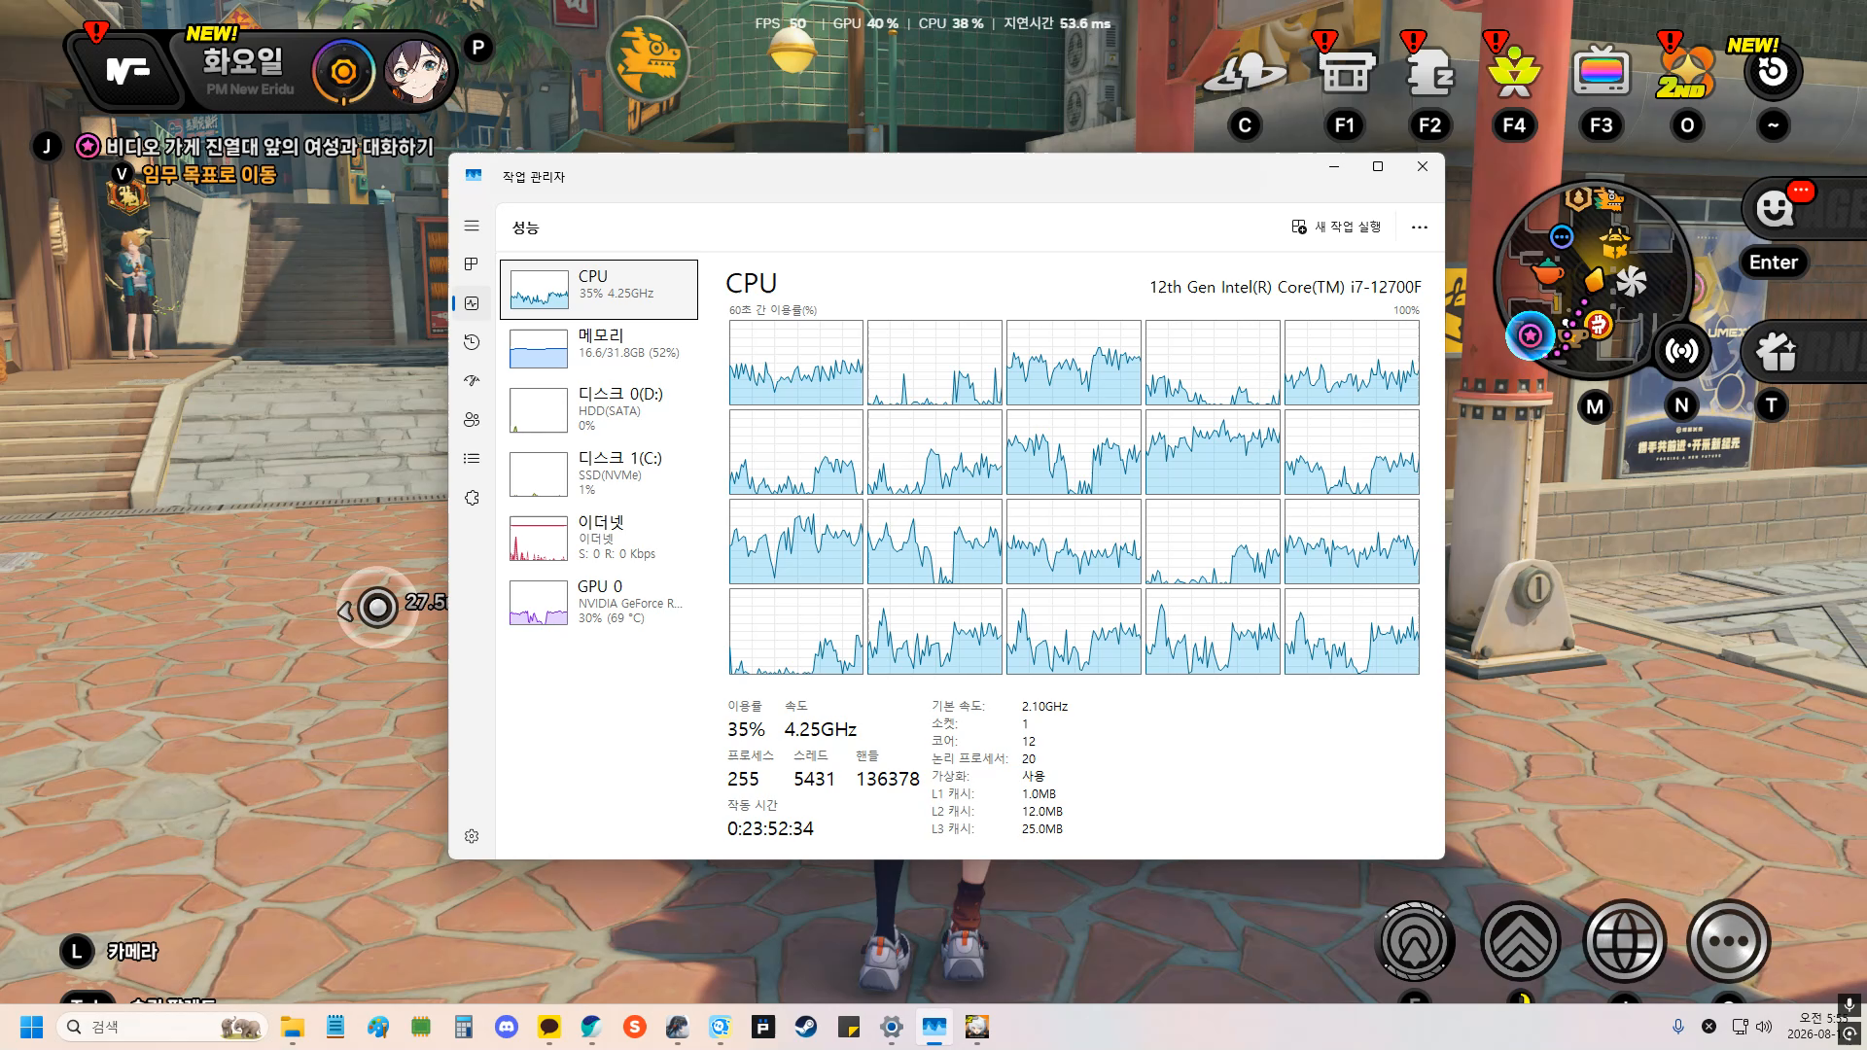1867x1050 pixels.
Task: Select the CPU performance entry
Action: pos(599,290)
